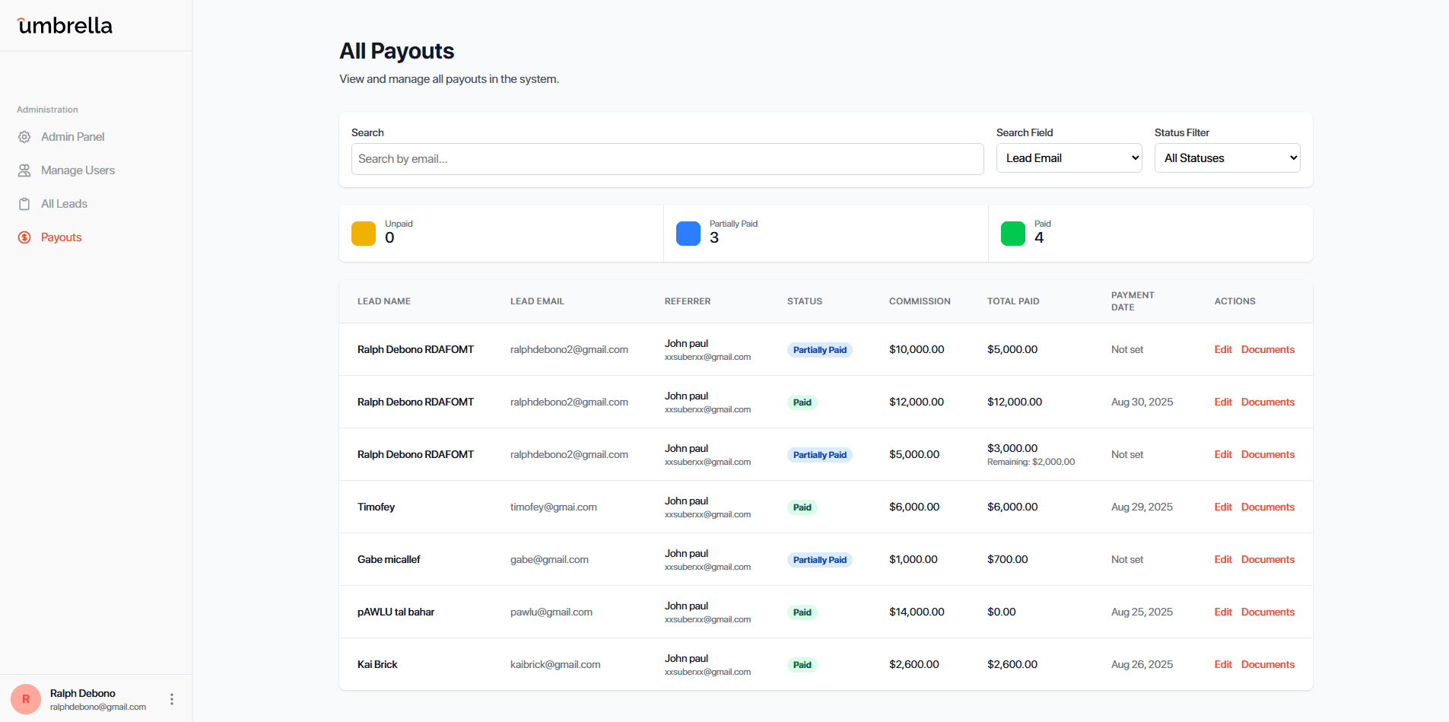Open Documents for Timofey's payout
This screenshot has width=1449, height=722.
pyautogui.click(x=1267, y=507)
